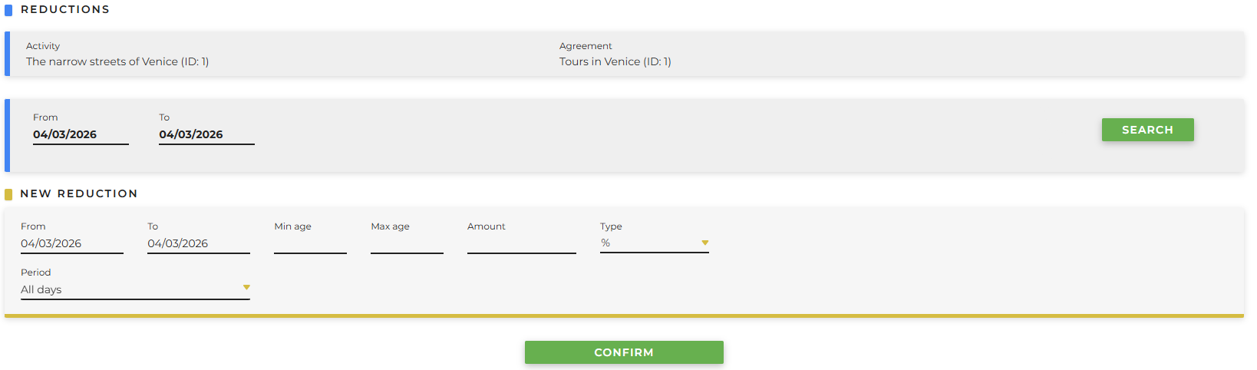Focus the Max age input
1257x370 pixels.
click(407, 243)
